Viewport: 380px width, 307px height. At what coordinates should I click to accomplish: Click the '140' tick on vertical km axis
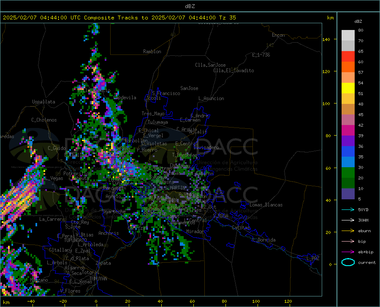coord(326,39)
